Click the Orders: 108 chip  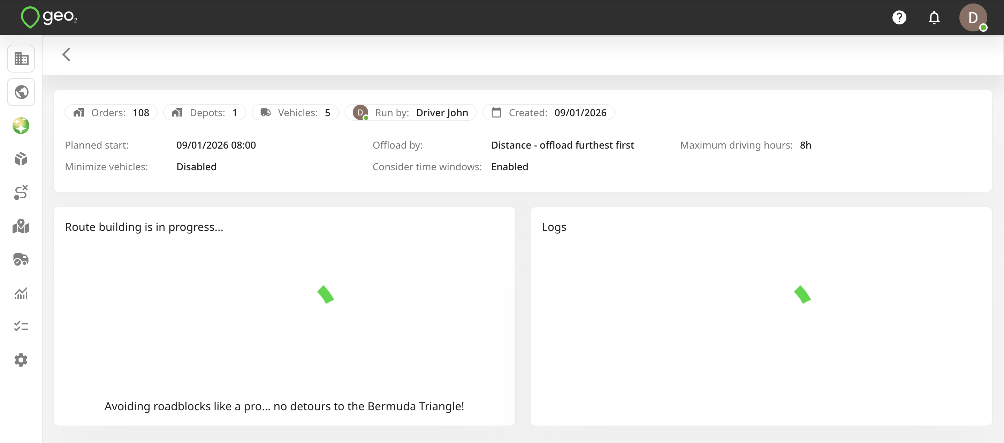(x=111, y=113)
